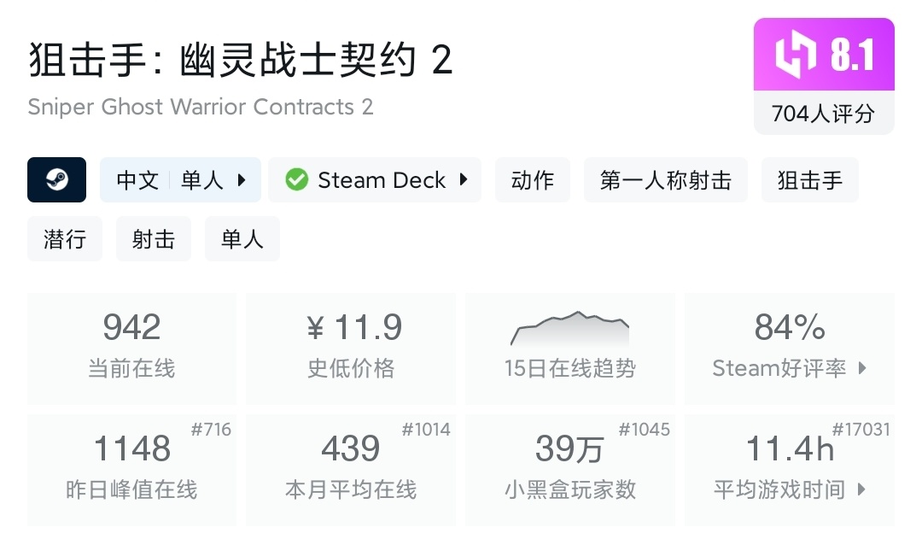Click the green Steam Deck verified checkmark
The width and height of the screenshot is (922, 533).
pos(296,180)
